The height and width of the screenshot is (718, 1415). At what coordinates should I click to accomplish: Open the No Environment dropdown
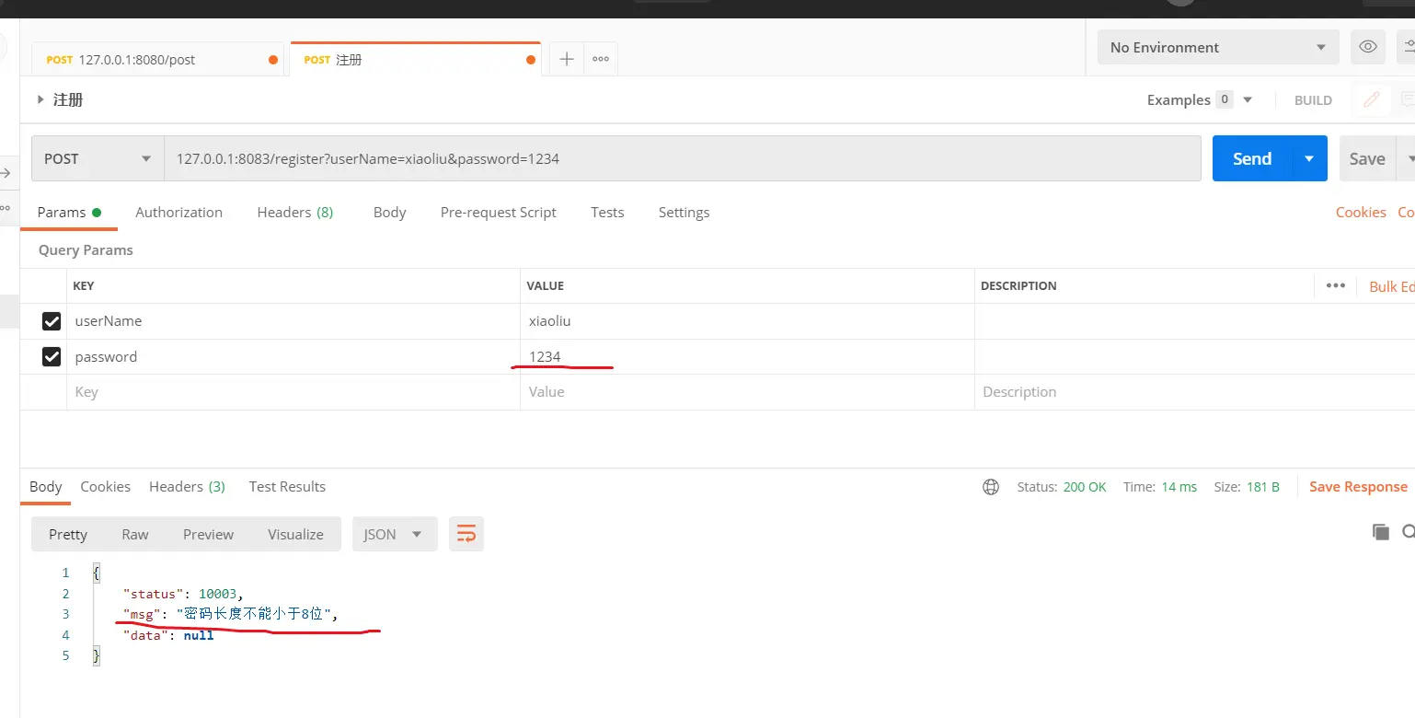point(1217,47)
